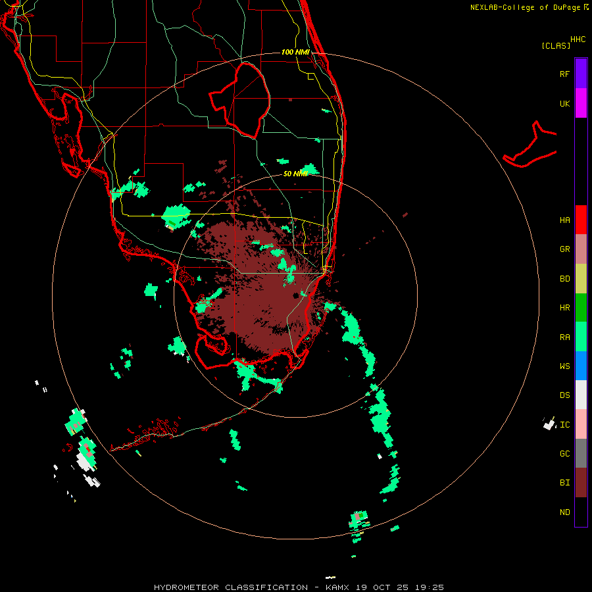Click the radar site black dot in the clutter

pos(296,295)
